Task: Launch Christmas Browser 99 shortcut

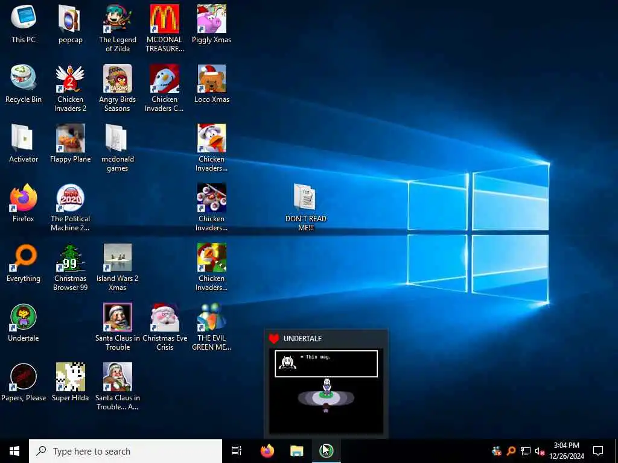Action: (x=70, y=268)
